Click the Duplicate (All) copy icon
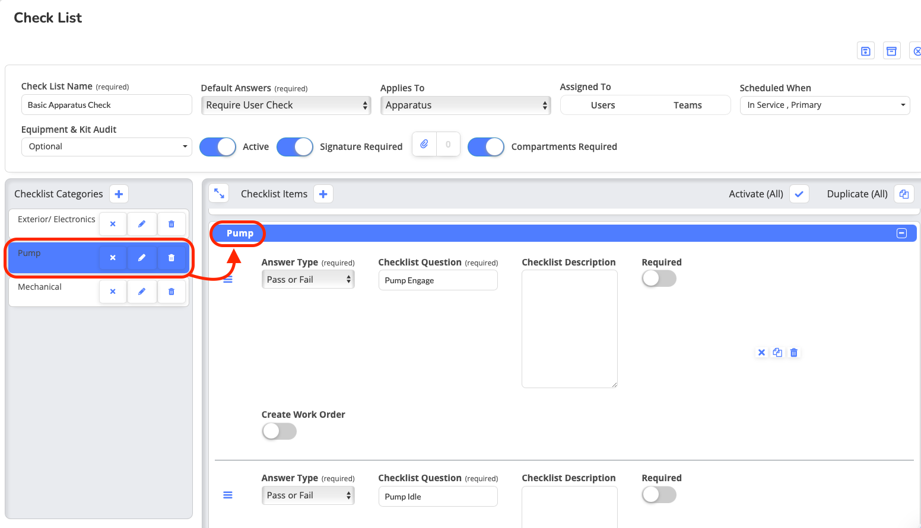The image size is (921, 528). point(904,194)
